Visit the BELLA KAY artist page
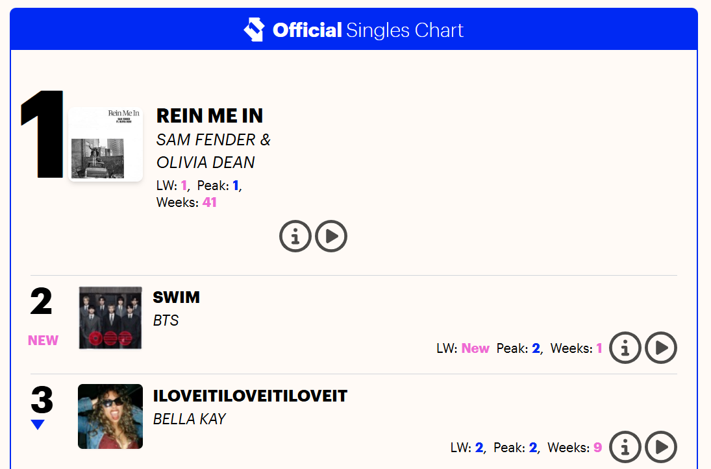711x469 pixels. pyautogui.click(x=189, y=419)
